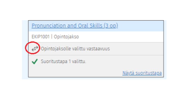The width and height of the screenshot is (195, 109).
Task: Click the Opintojakso type label
Action: coord(66,37)
